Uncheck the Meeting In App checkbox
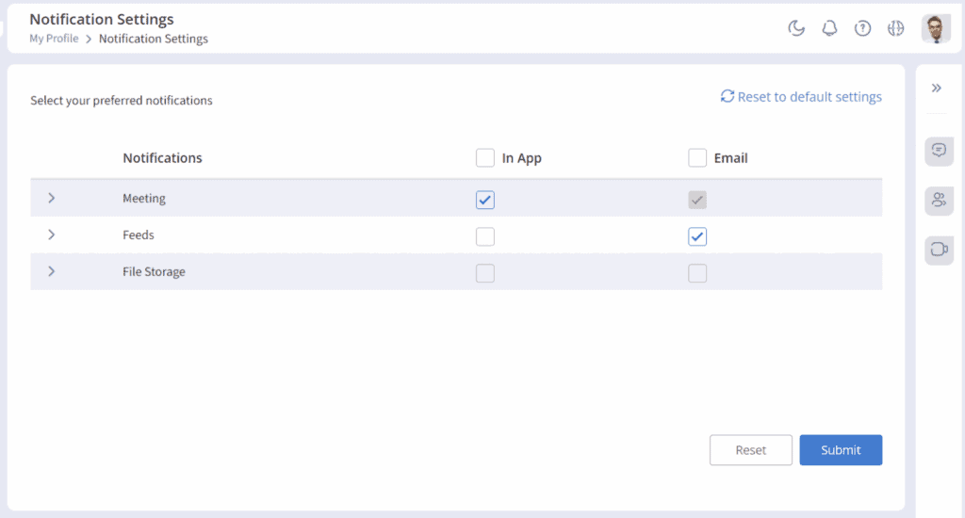Viewport: 965px width, 518px height. click(x=485, y=200)
